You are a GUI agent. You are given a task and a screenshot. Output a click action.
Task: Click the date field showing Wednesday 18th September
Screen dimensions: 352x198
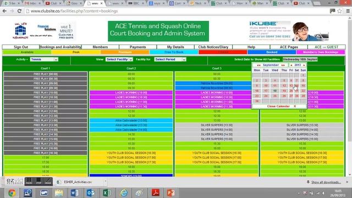[x=300, y=59]
